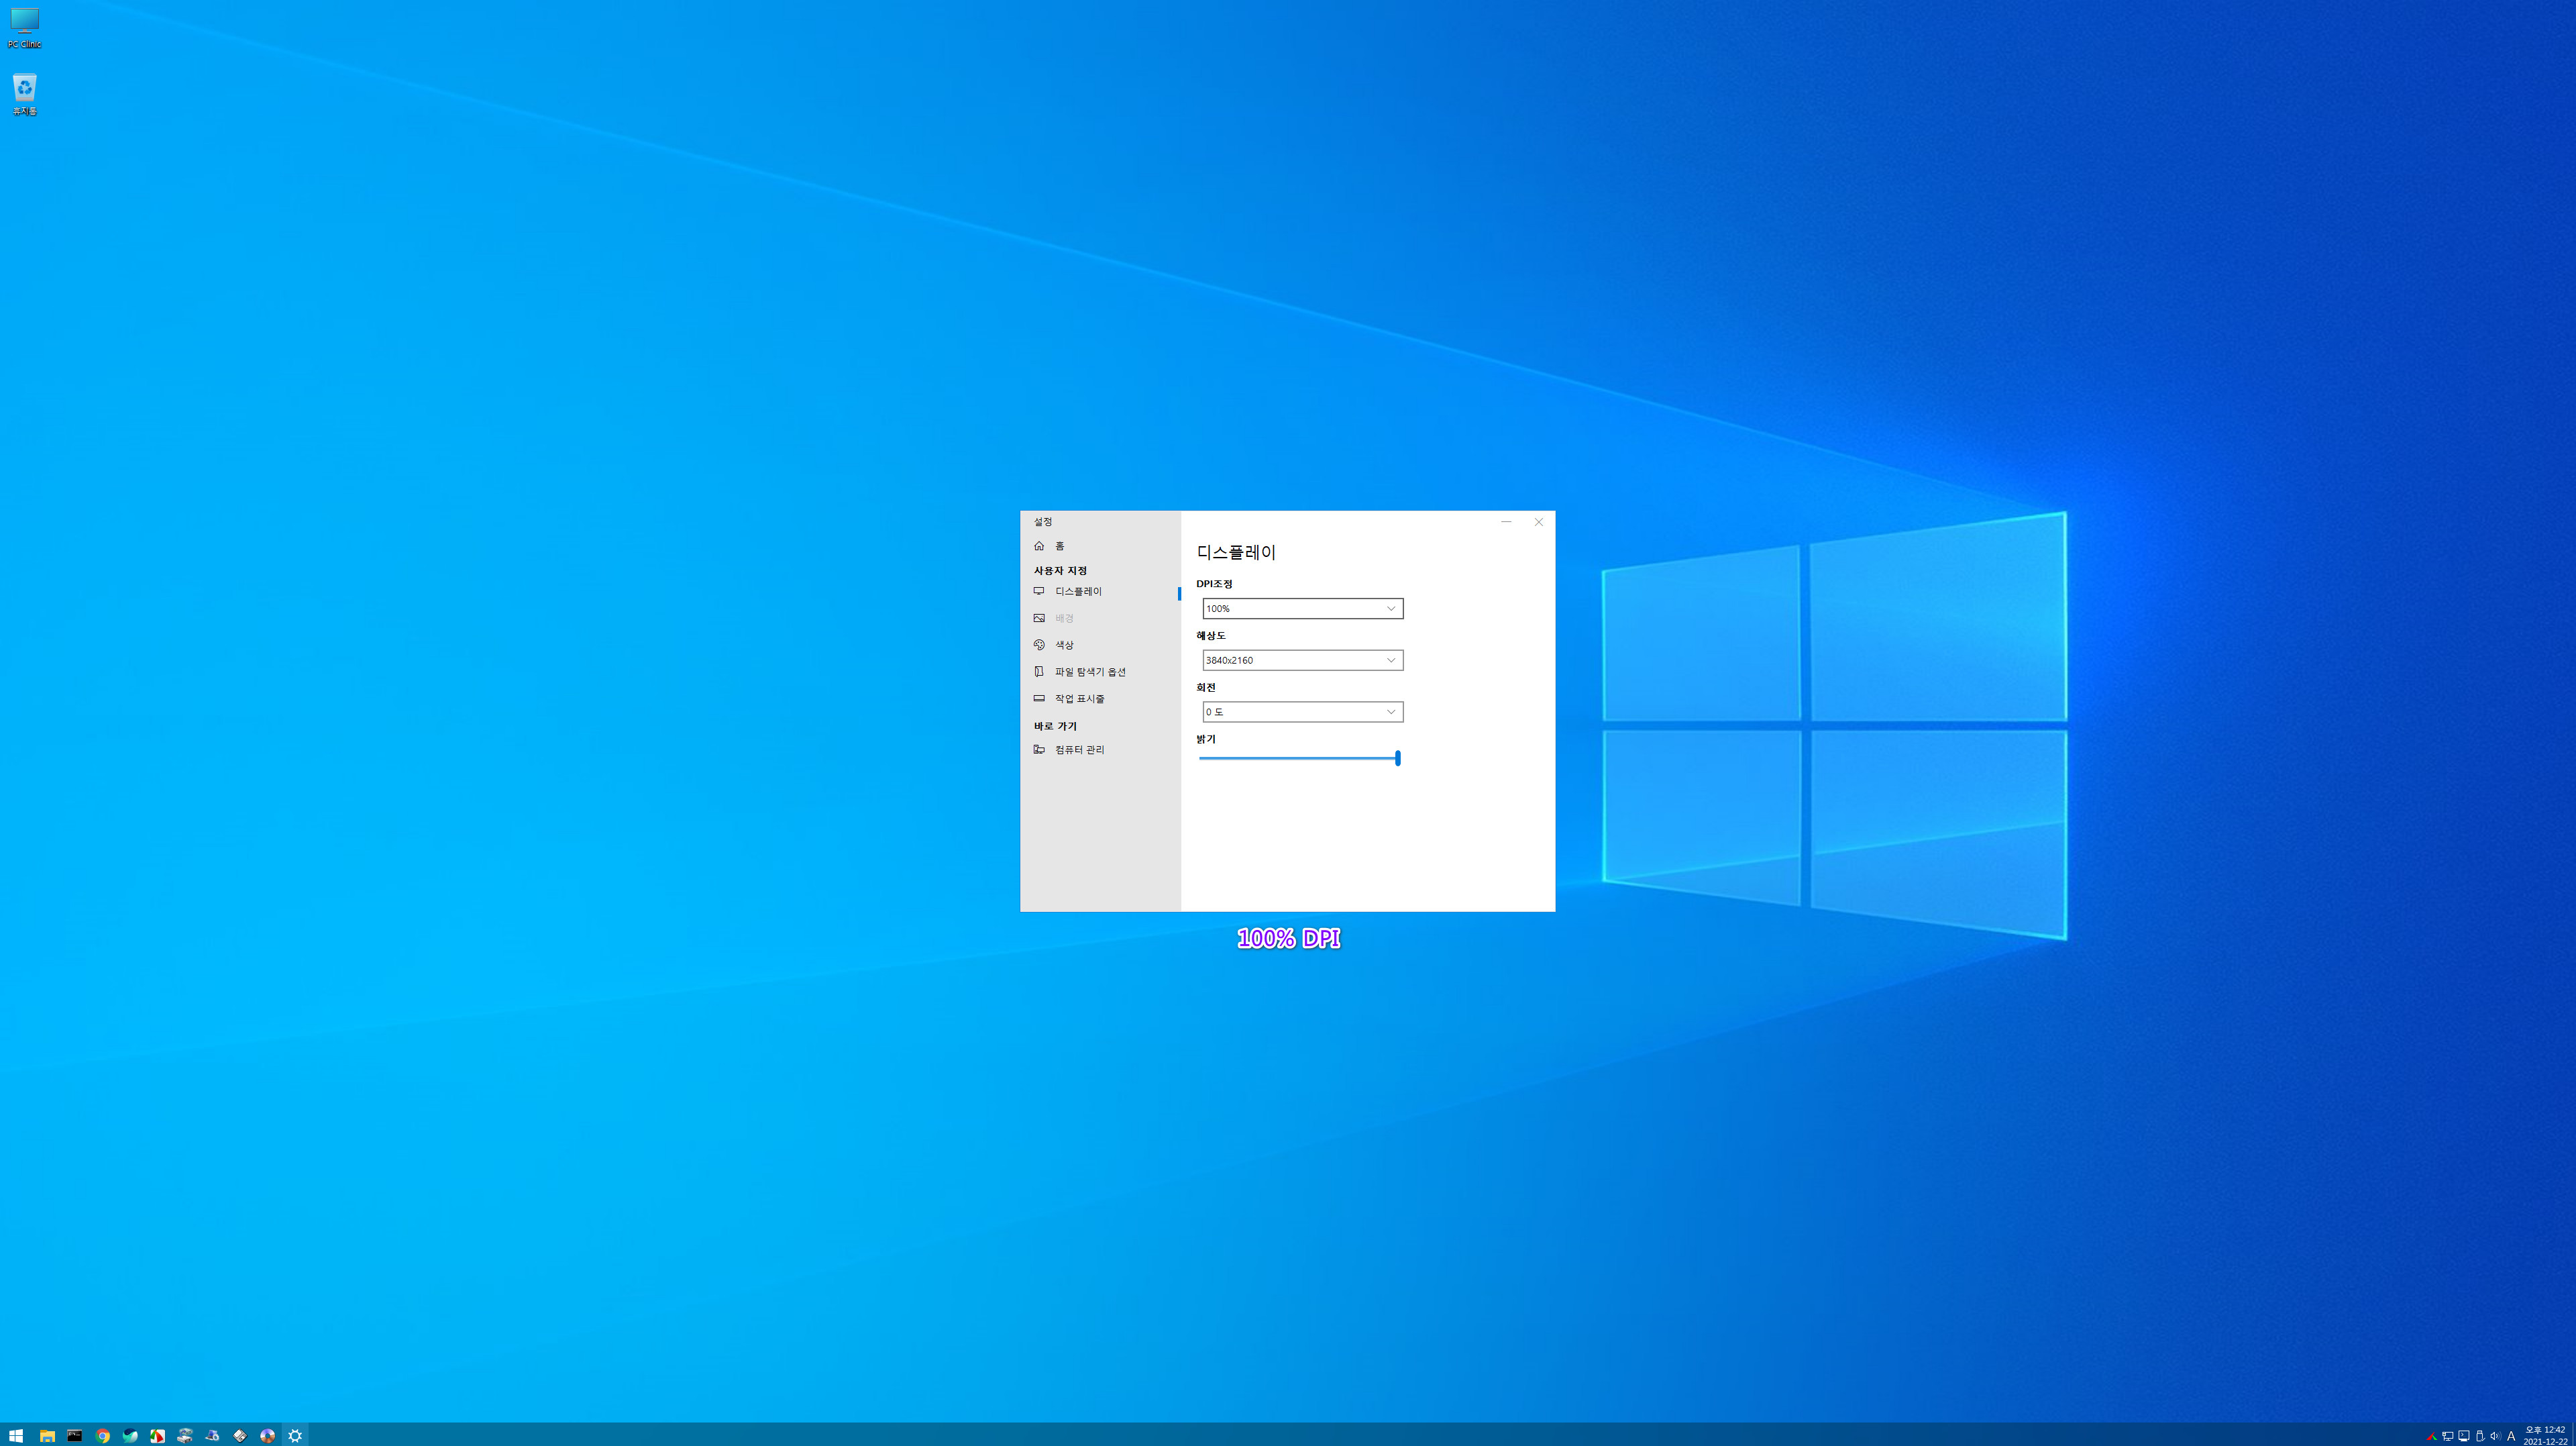Open the Whale browser taskbar icon

pyautogui.click(x=130, y=1435)
